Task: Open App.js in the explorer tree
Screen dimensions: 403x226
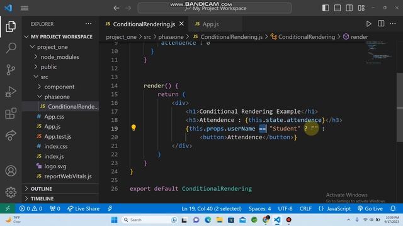Action: pyautogui.click(x=60, y=127)
